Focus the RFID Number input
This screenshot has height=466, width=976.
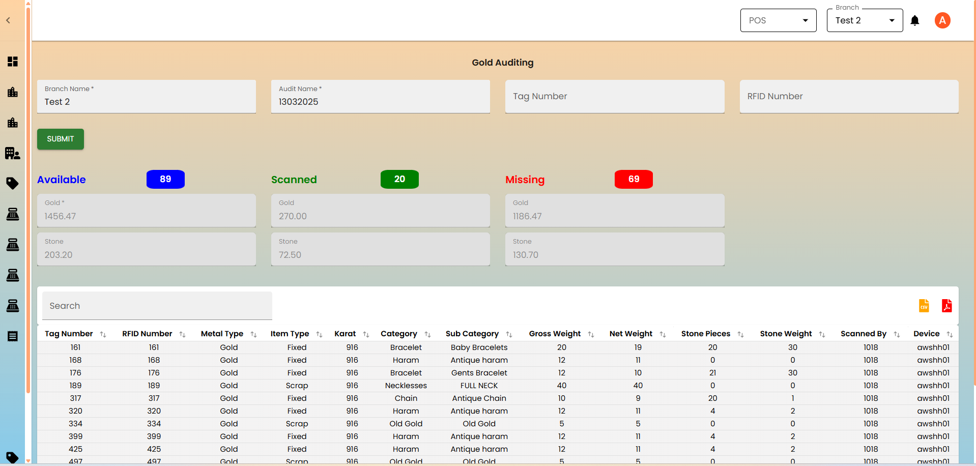[x=849, y=97]
